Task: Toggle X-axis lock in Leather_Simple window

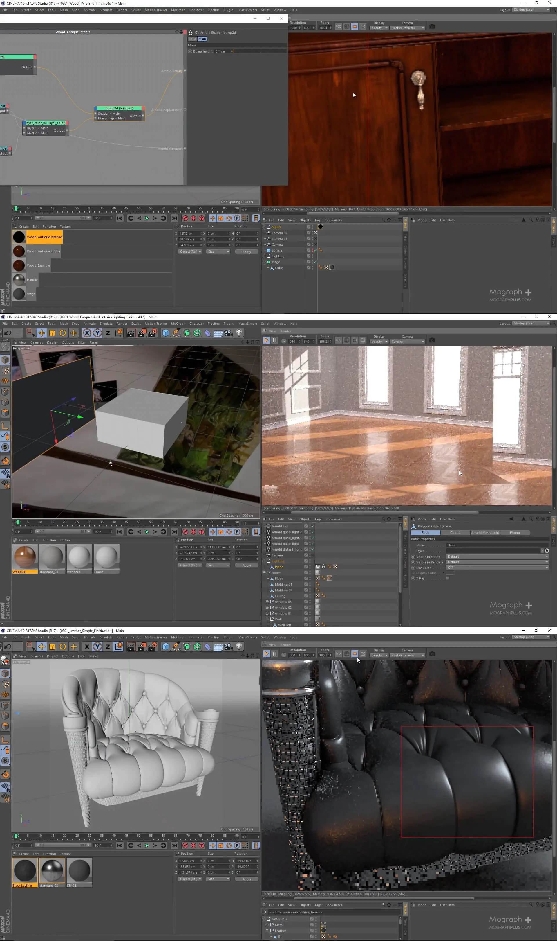Action: pos(87,647)
